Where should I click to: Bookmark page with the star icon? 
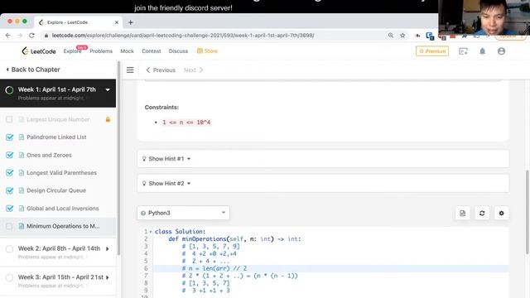(402, 35)
